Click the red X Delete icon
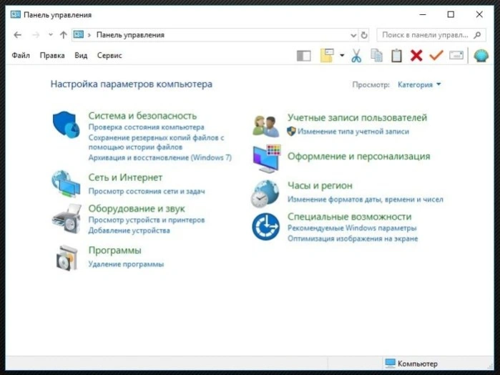 click(416, 56)
